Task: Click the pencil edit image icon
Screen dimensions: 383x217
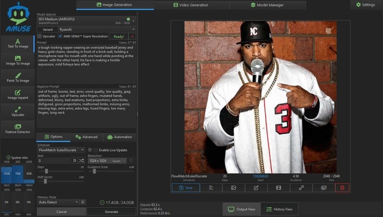Action: click(256, 188)
